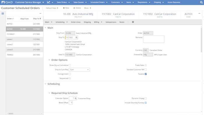Open the Sales Orders menu
Screen dimensions: 204x115
[63, 2]
